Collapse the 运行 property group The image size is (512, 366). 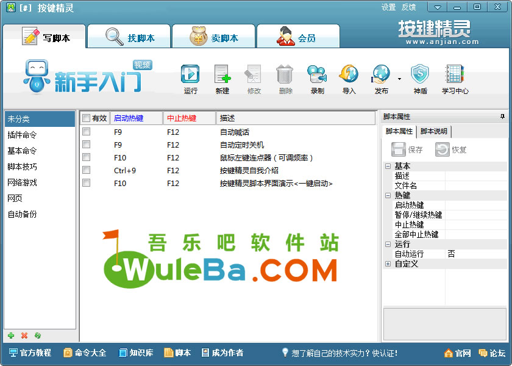[x=388, y=244]
